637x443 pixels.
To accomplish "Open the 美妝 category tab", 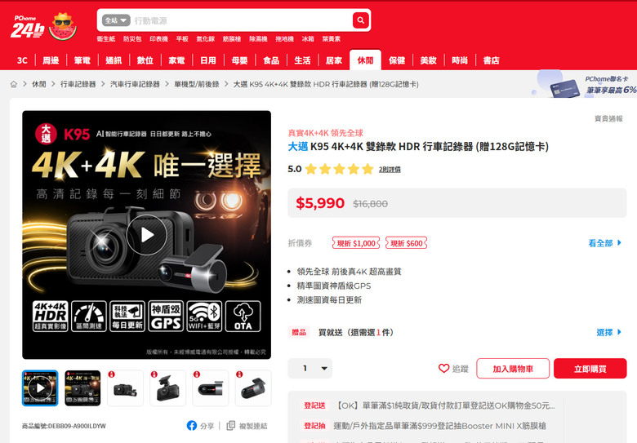I will (428, 60).
